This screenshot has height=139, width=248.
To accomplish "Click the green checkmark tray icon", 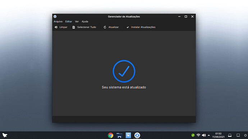I will 193,135.
